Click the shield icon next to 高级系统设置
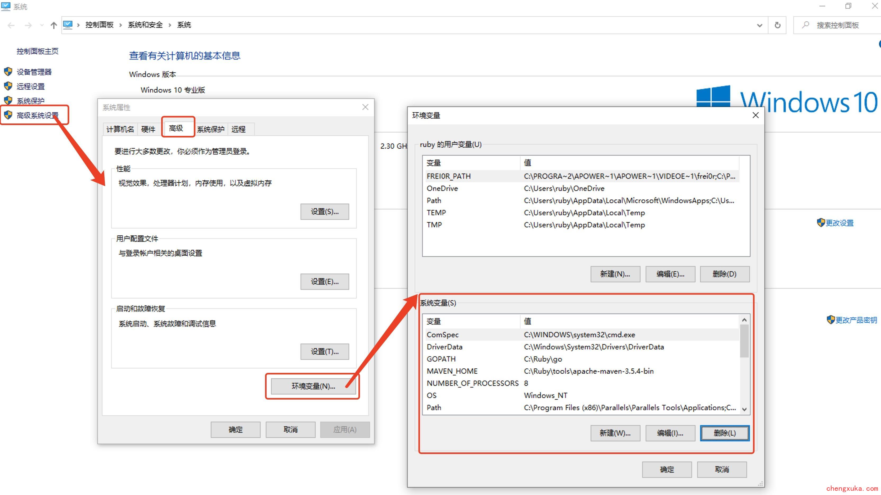Image resolution: width=881 pixels, height=495 pixels. tap(8, 115)
